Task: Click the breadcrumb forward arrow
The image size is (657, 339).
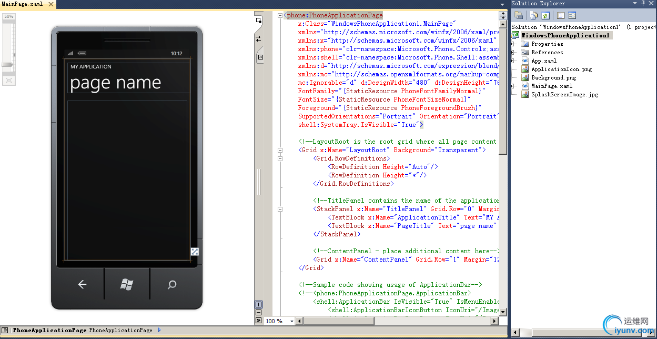Action: [x=159, y=330]
